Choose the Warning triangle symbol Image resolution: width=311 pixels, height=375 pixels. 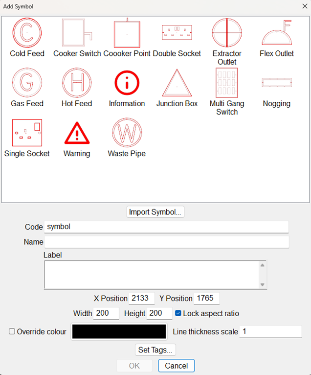coord(77,133)
